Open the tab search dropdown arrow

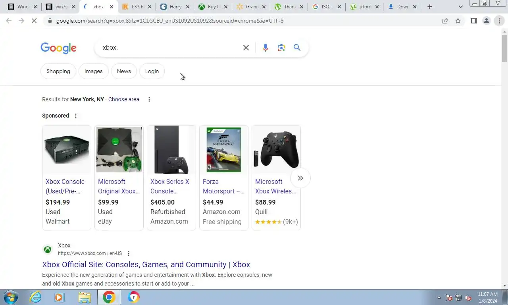460,7
